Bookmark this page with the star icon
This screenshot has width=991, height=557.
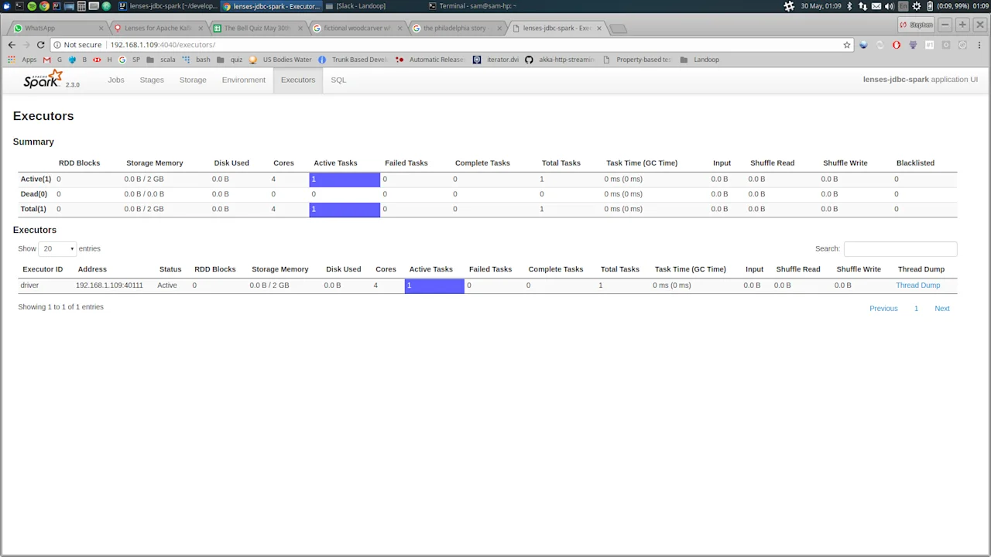coord(847,44)
